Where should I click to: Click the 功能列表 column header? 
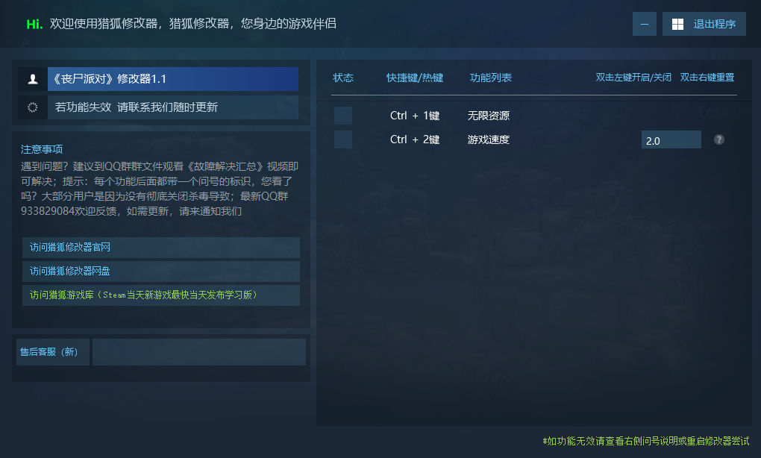pos(491,78)
